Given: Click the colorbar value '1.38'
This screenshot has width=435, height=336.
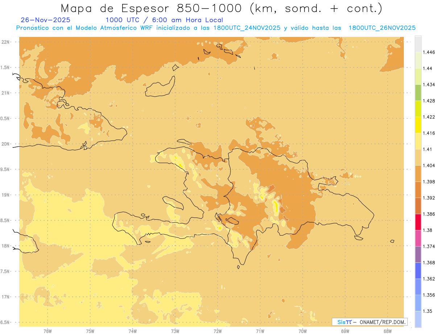Looking at the screenshot, I should (x=427, y=230).
